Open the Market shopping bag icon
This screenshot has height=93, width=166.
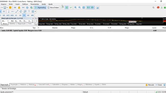pyautogui.click(x=19, y=7)
